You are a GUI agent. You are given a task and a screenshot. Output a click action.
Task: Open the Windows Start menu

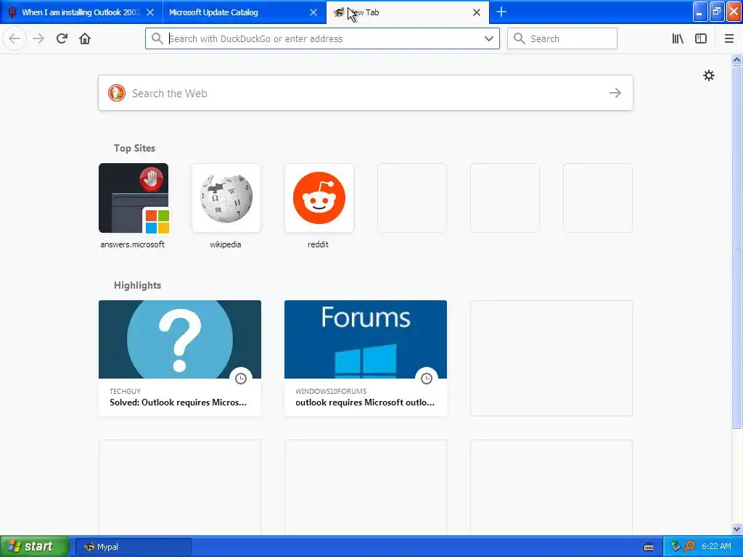pos(34,546)
